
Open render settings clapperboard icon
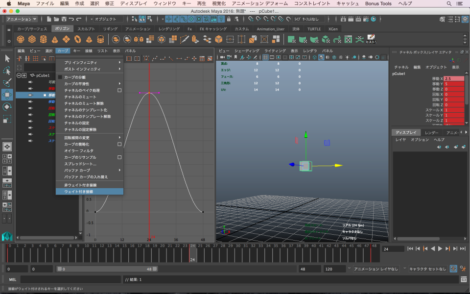coord(366,19)
